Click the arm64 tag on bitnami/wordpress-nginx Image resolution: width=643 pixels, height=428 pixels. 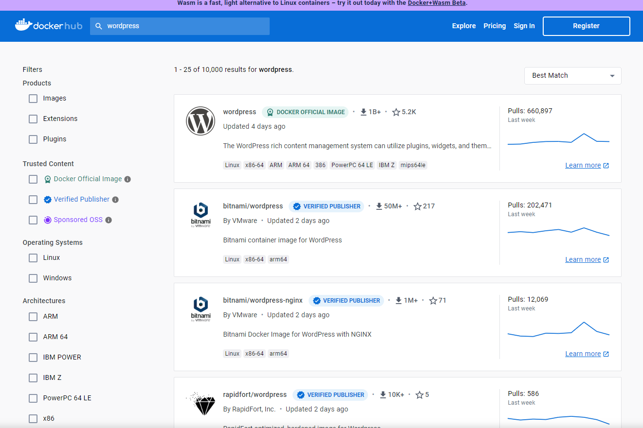(278, 354)
